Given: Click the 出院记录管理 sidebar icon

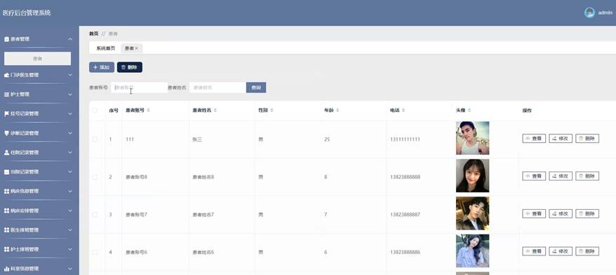Looking at the screenshot, I should (x=6, y=172).
